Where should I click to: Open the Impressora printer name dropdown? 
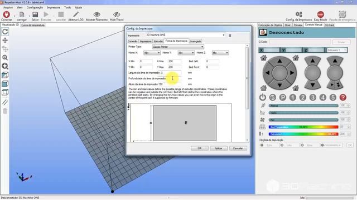[224, 35]
